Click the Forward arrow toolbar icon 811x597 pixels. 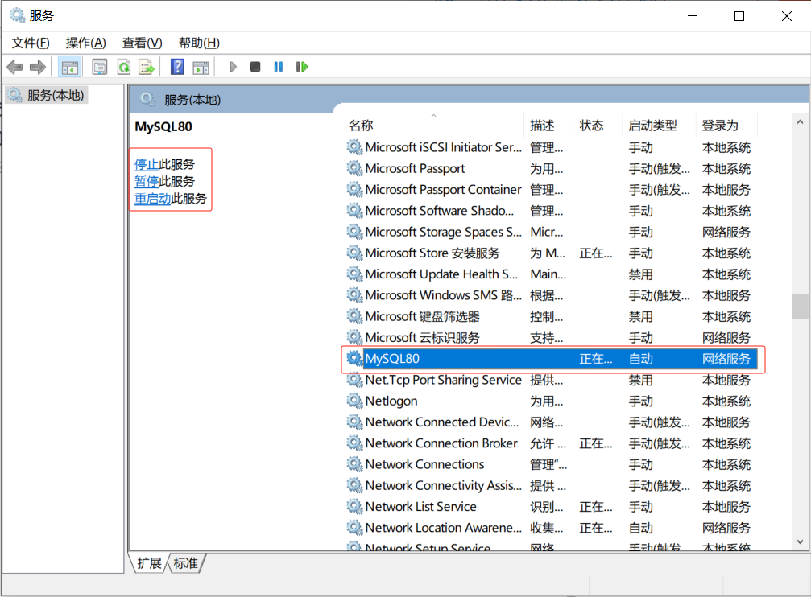click(x=37, y=67)
